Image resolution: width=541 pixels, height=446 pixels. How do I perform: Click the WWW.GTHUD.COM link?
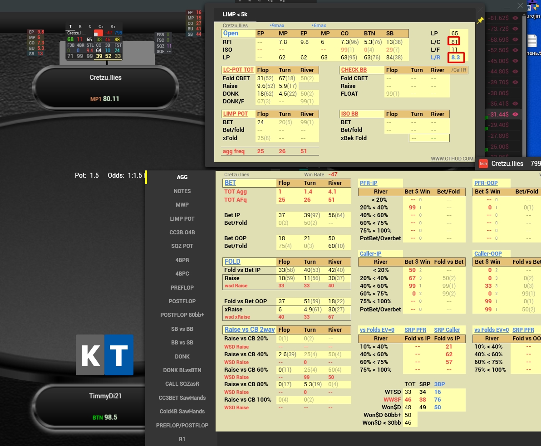click(x=452, y=159)
